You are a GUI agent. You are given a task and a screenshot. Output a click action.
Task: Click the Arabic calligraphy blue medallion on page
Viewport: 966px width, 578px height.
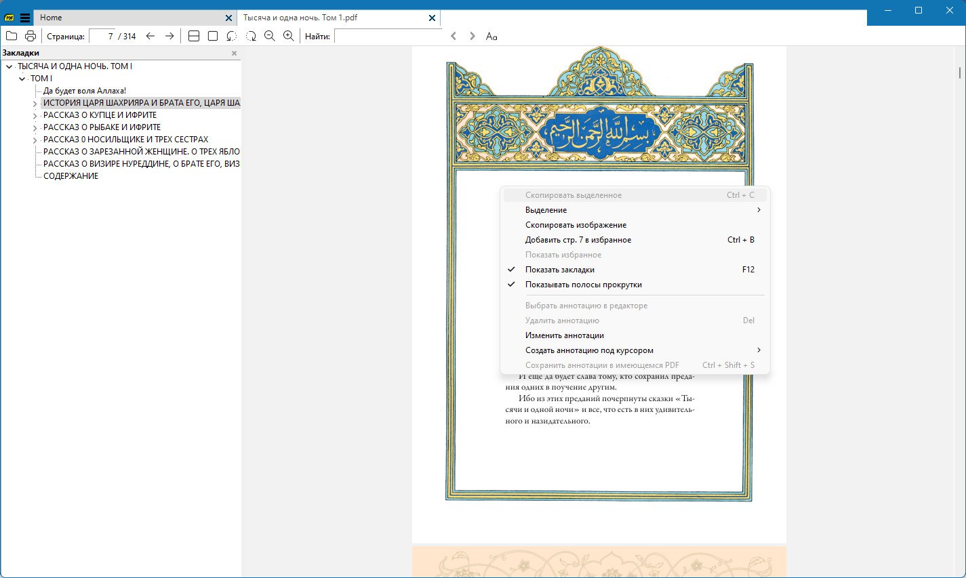tap(601, 133)
